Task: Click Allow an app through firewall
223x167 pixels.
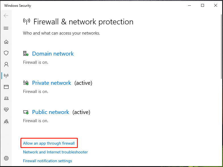Action: click(x=49, y=143)
